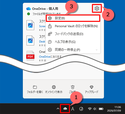Open the first screenshot image thumbnail

tap(30, 25)
